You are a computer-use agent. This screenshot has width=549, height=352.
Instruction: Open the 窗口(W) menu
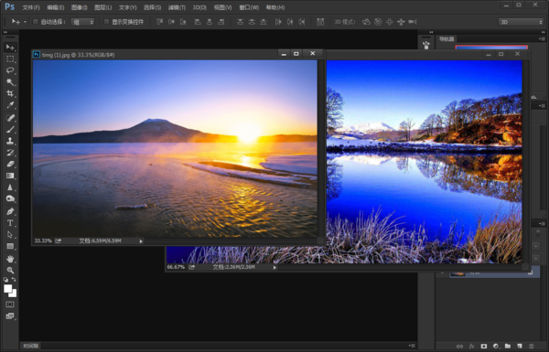[x=249, y=7]
